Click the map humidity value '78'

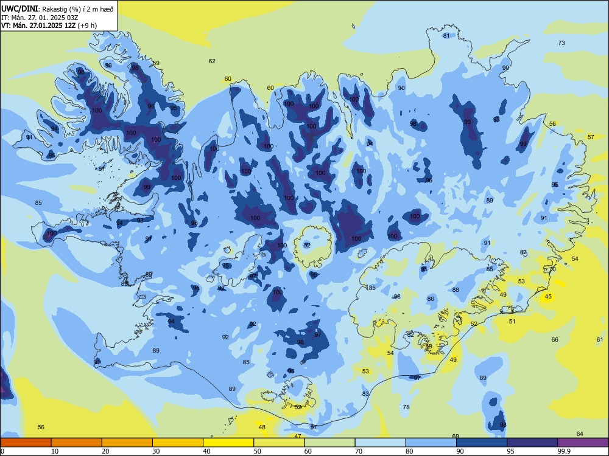pyautogui.click(x=406, y=407)
